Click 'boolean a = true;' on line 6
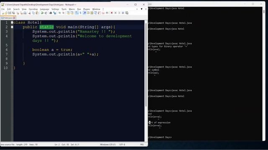This screenshot has width=268, height=150. coord(52,50)
